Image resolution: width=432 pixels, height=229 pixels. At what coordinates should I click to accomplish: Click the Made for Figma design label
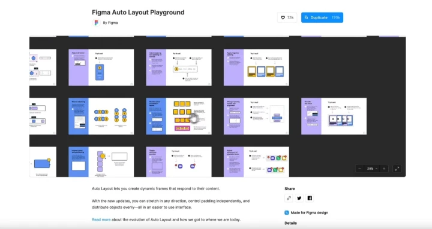[310, 212]
